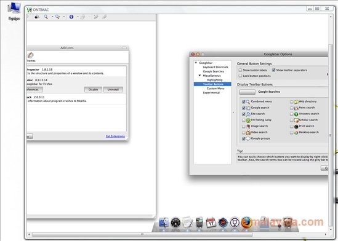The height and width of the screenshot is (241, 338).
Task: Click the Desktop search swirl icon
Action: 296,133
